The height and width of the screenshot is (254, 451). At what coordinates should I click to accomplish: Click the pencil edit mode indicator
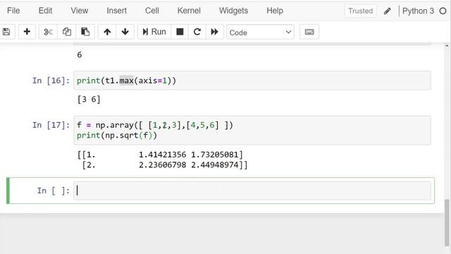(387, 11)
